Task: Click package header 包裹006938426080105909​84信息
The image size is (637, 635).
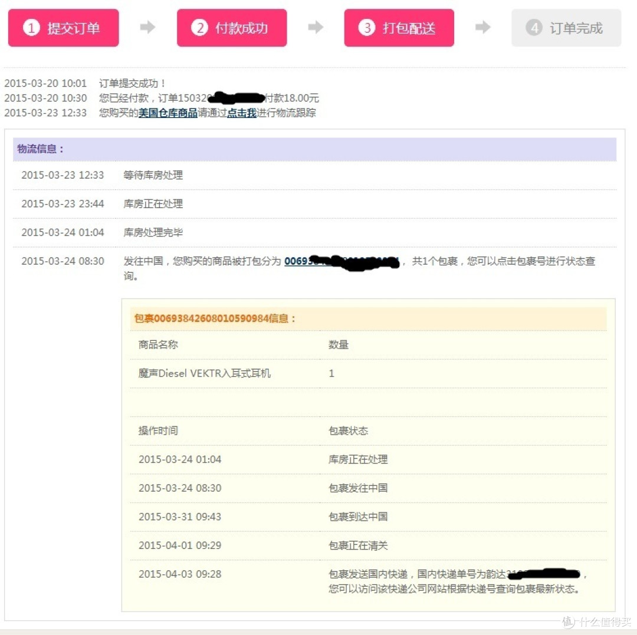Action: click(x=215, y=318)
